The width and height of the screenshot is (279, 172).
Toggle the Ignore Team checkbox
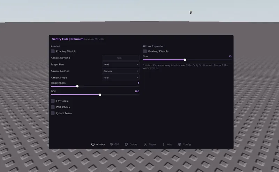53,113
